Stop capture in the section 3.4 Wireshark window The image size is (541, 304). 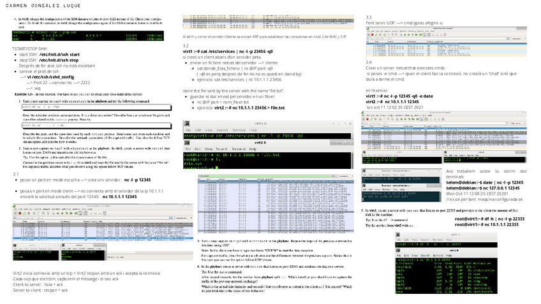(x=367, y=119)
